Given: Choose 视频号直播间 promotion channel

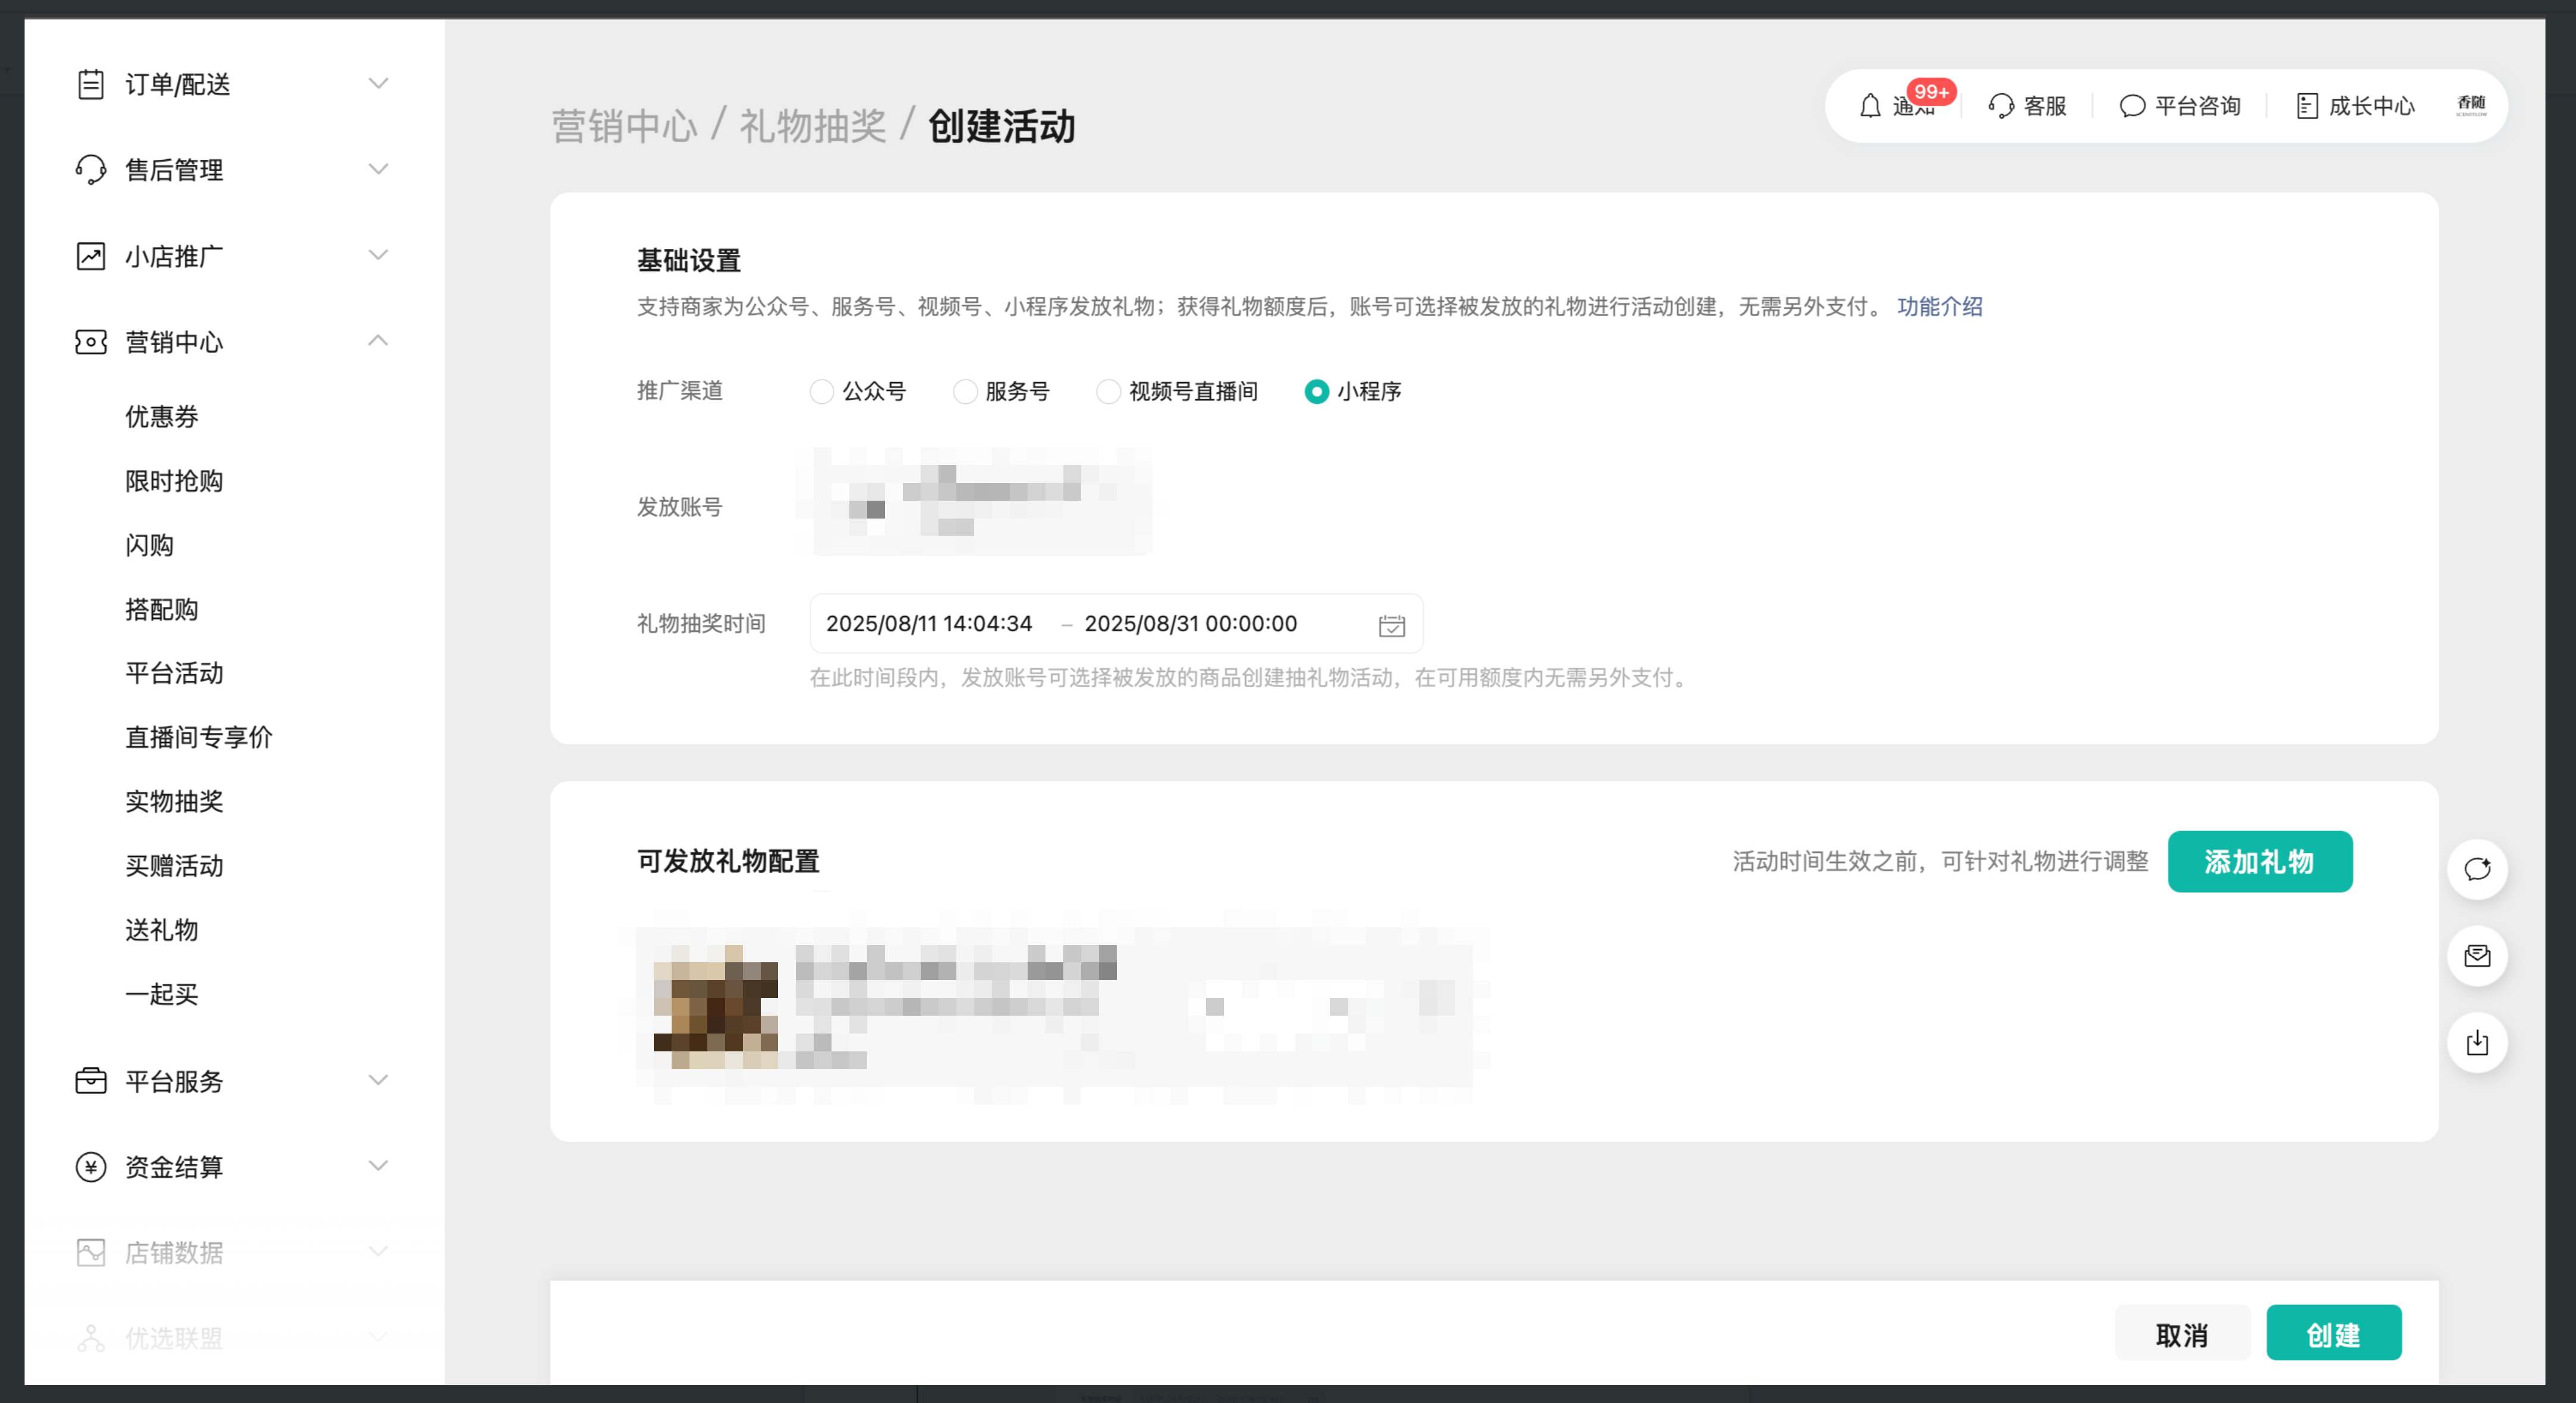Looking at the screenshot, I should tap(1108, 391).
